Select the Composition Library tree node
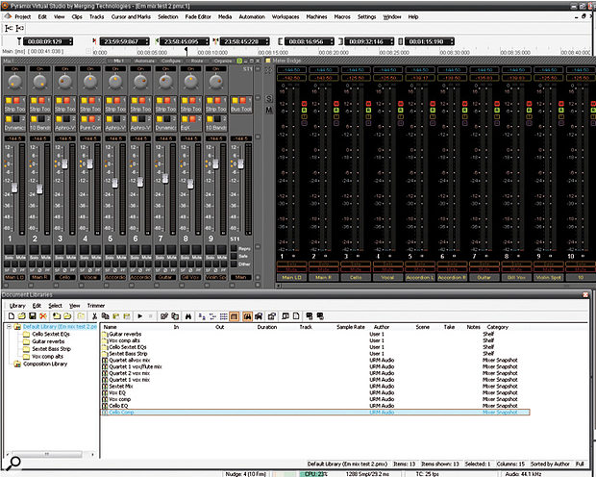Viewport: 596px width, 477px height. coord(45,364)
